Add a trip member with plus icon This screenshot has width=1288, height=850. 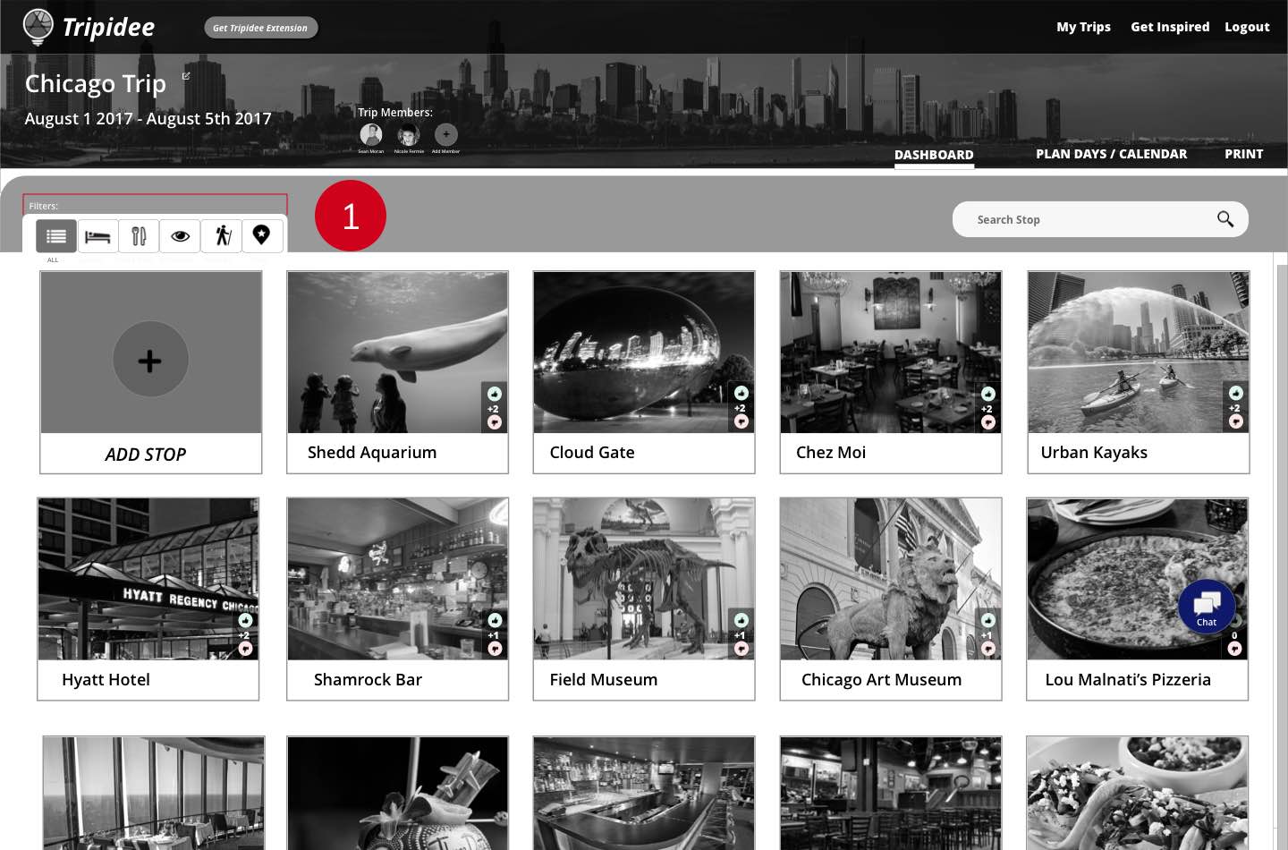pos(446,134)
